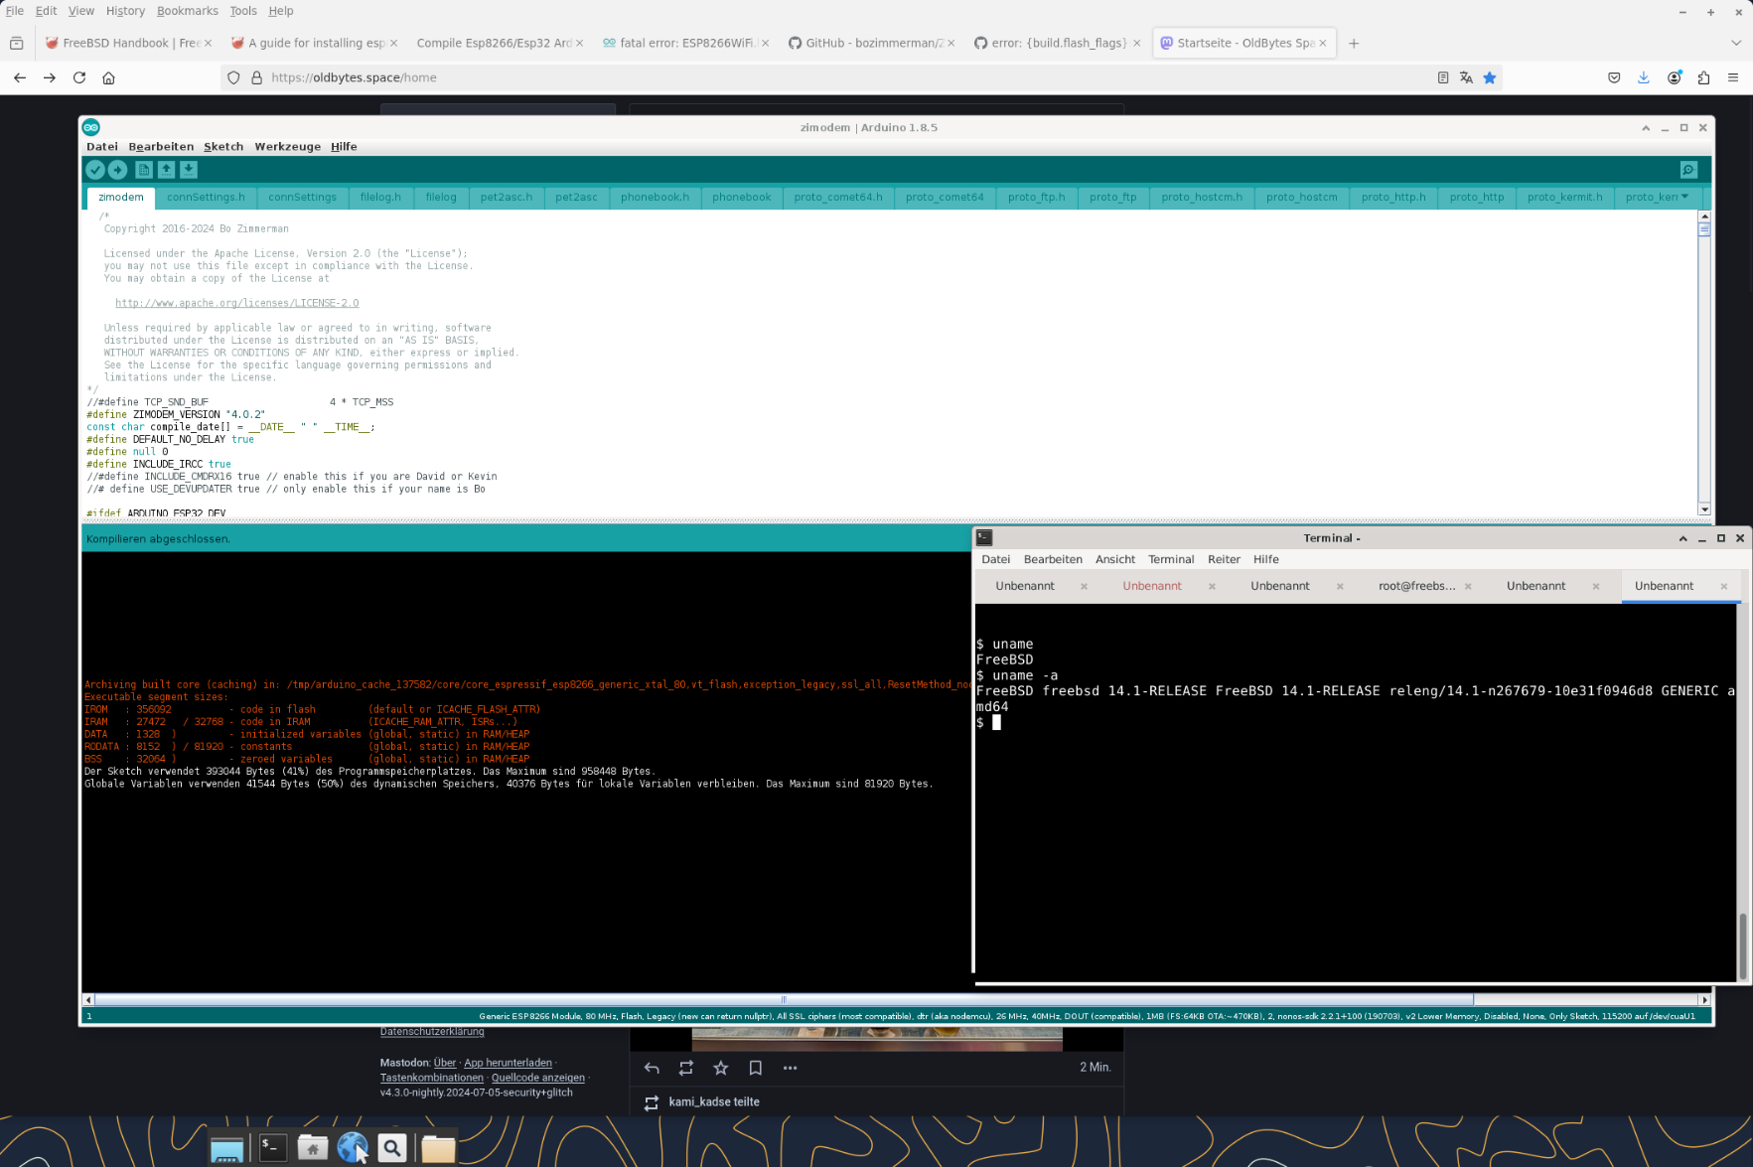
Task: Click the Quellcode anzeigen link
Action: (x=538, y=1078)
